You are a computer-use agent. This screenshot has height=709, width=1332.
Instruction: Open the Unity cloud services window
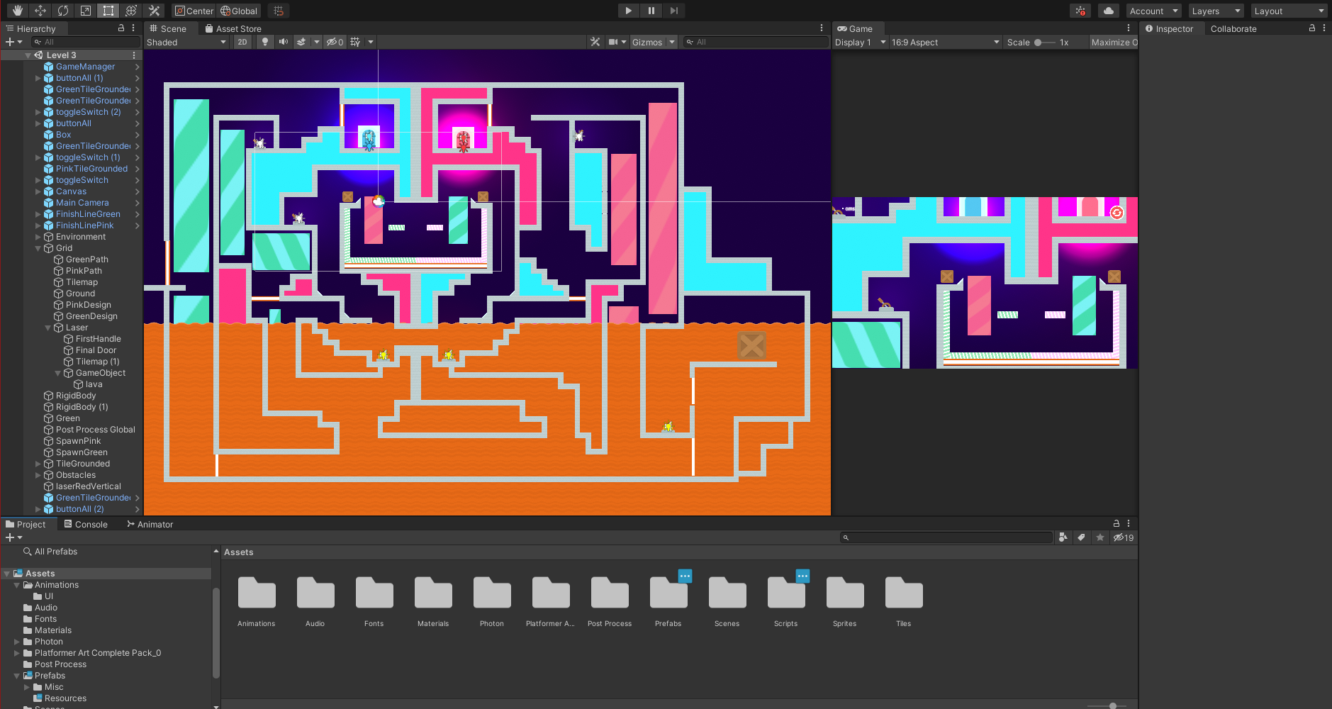click(1107, 11)
